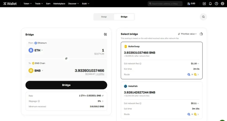The height and width of the screenshot is (121, 227).
Task: Refresh the bridge quotes timer icon
Action: (201, 34)
